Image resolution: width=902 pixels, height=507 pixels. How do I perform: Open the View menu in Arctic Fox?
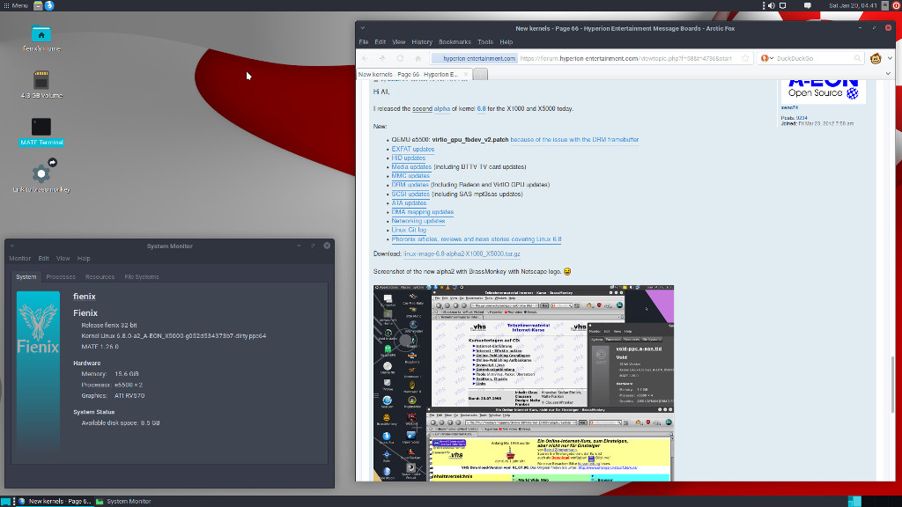399,42
